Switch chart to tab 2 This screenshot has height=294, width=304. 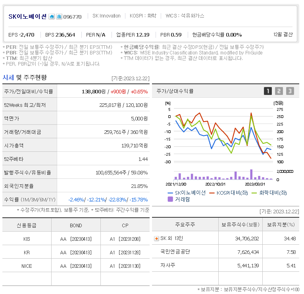click(279, 91)
